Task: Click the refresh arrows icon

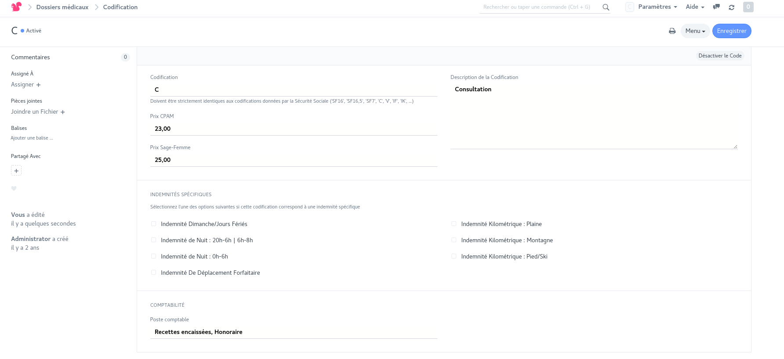Action: (x=731, y=7)
